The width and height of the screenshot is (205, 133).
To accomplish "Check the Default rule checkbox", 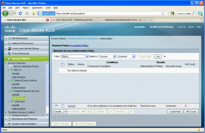I will pos(63,106).
